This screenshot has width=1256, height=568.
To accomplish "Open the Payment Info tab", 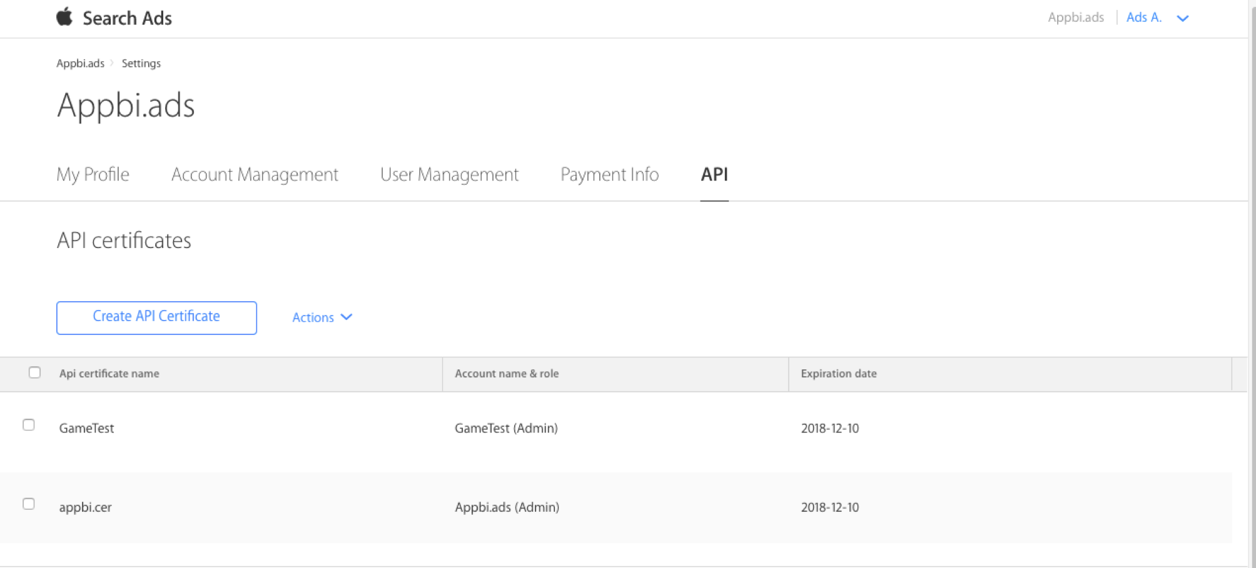I will click(x=609, y=174).
